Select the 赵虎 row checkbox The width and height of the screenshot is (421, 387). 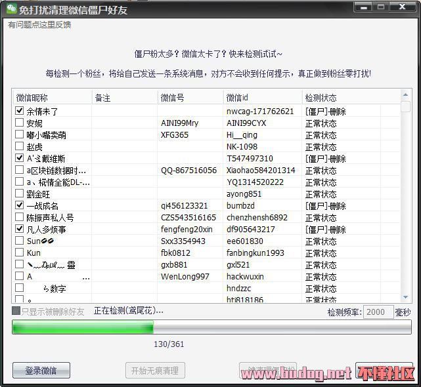point(19,146)
